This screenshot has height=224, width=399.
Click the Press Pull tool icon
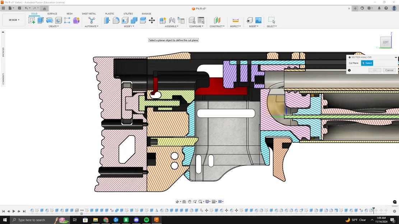pyautogui.click(x=107, y=20)
